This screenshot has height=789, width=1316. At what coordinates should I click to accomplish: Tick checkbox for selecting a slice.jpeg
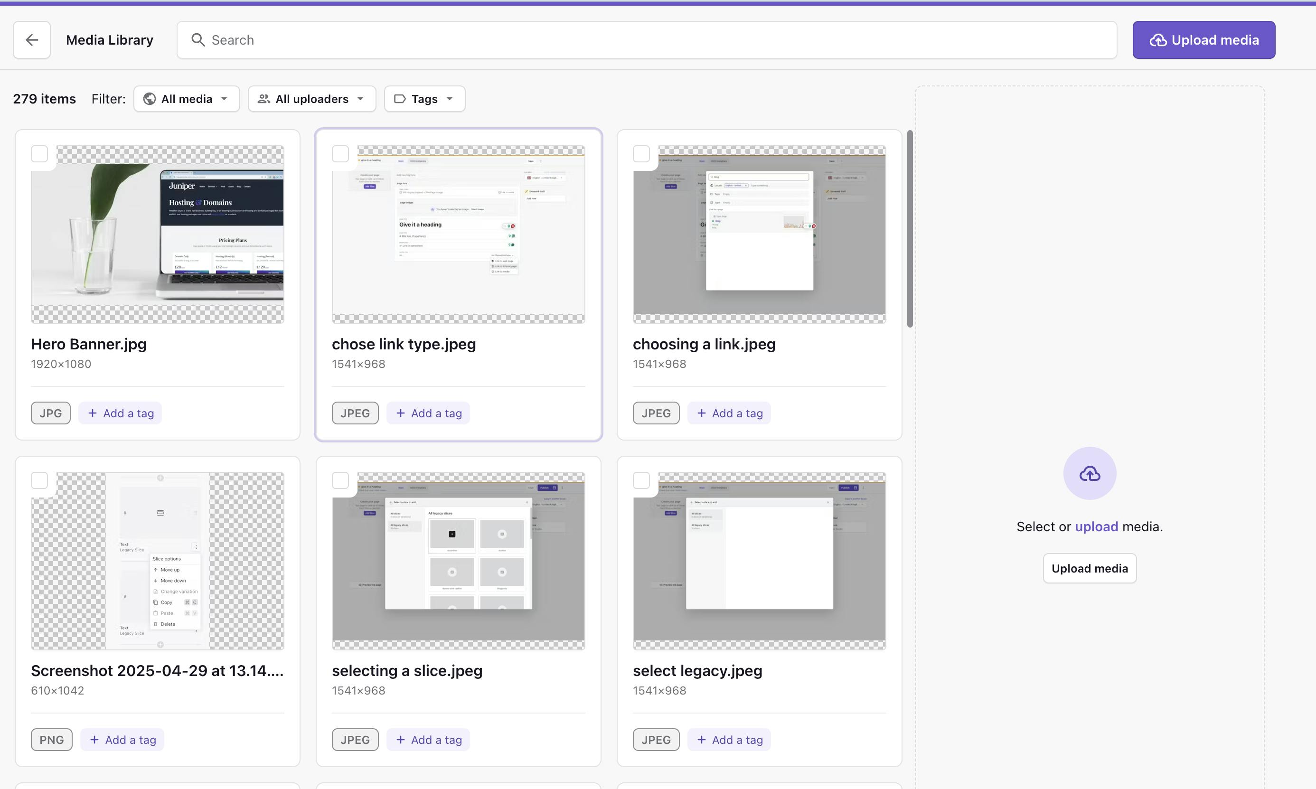click(340, 480)
